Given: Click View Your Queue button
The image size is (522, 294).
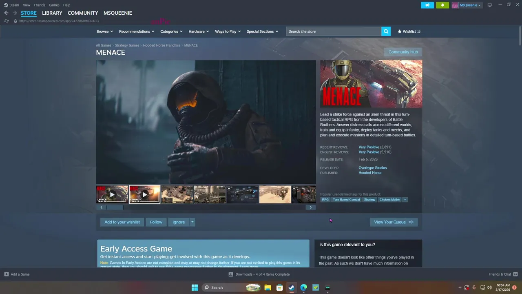Looking at the screenshot, I should point(394,222).
